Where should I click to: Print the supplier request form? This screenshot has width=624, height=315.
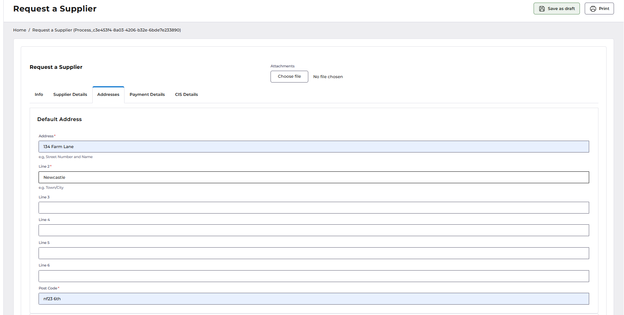pos(599,9)
